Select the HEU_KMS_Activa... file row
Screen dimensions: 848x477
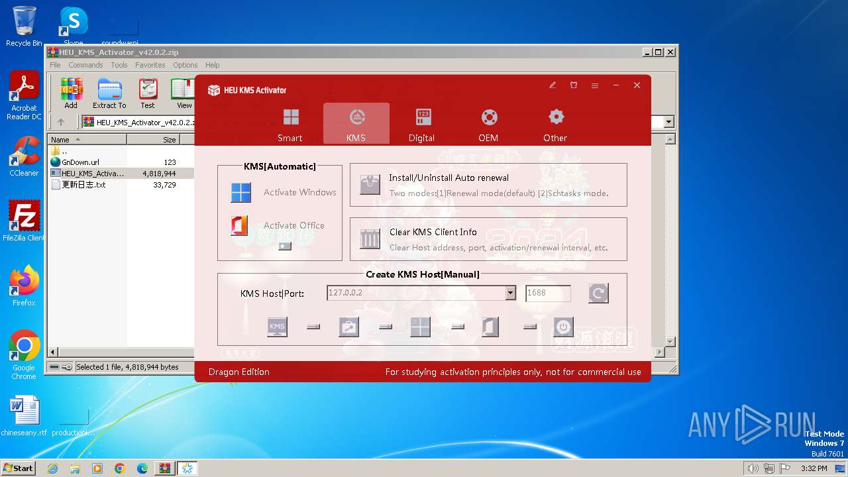[121, 173]
